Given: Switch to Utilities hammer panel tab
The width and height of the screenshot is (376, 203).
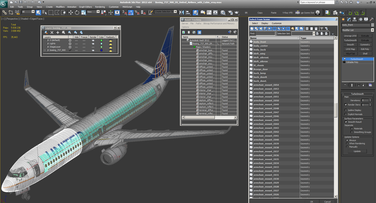Looking at the screenshot, I should pyautogui.click(x=371, y=19).
